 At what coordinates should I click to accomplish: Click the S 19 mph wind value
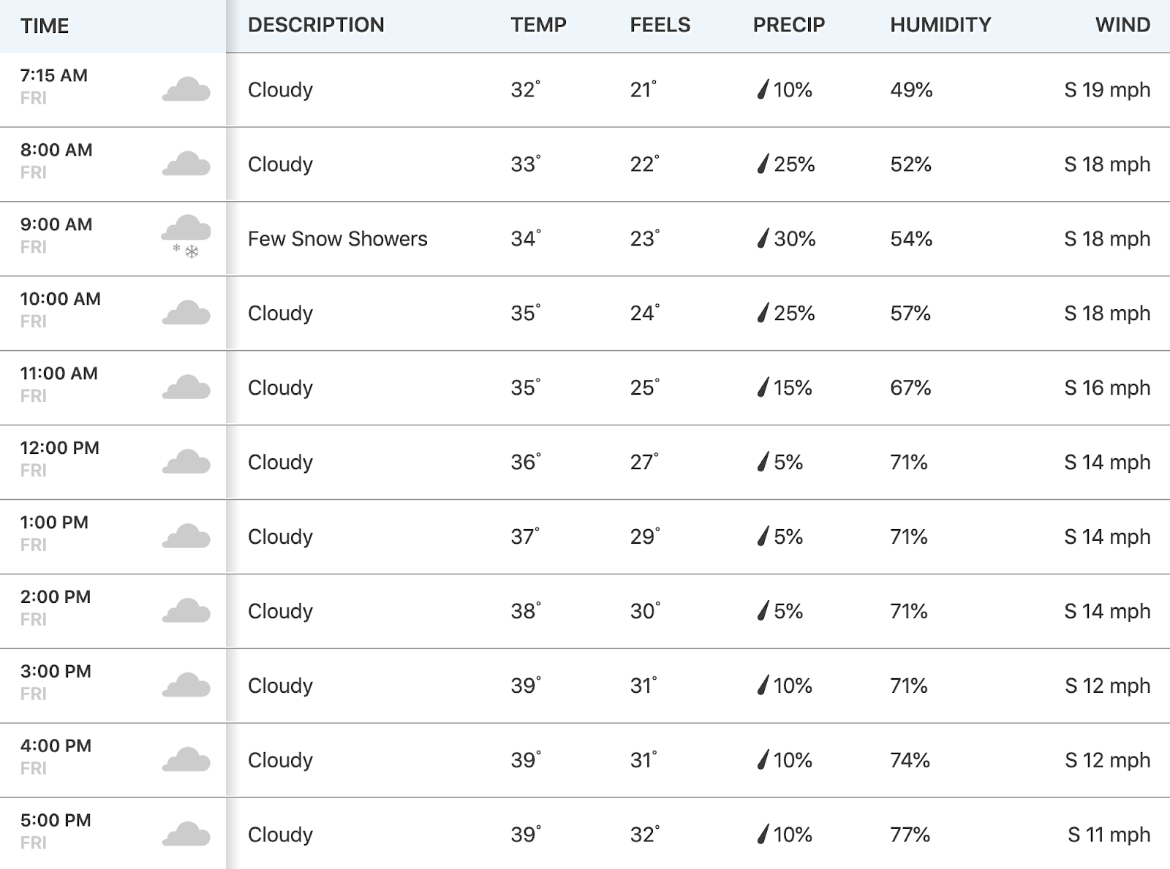[x=1107, y=90]
